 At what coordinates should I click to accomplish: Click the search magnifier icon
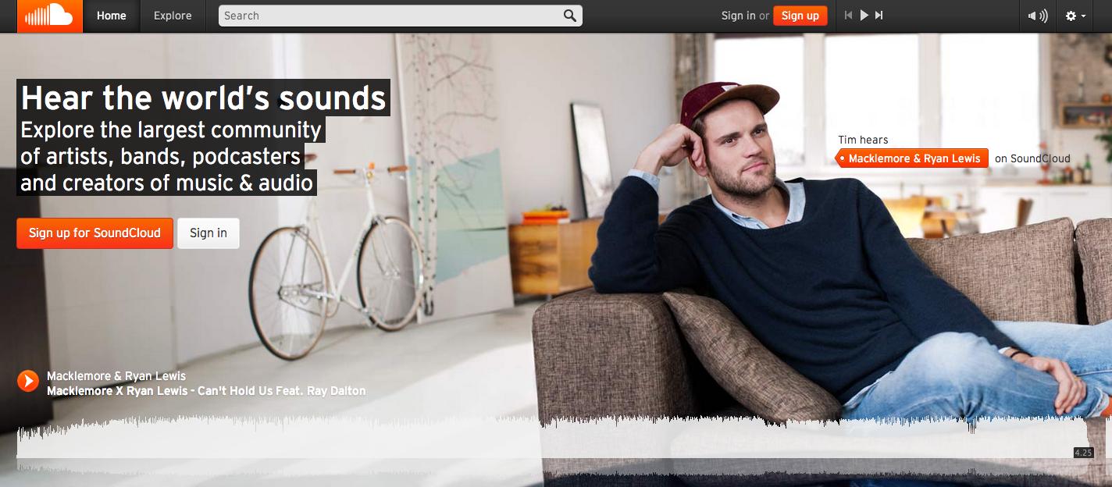pyautogui.click(x=570, y=16)
